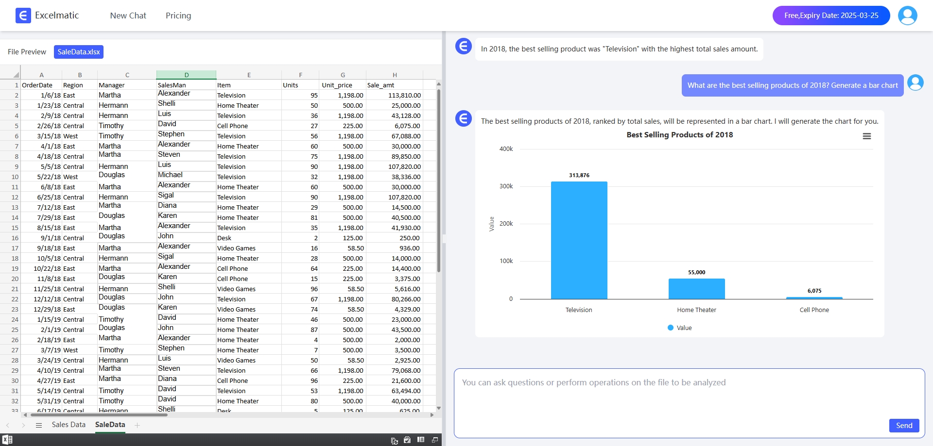This screenshot has height=446, width=933.
Task: Open the all-sheets list menu
Action: (39, 425)
